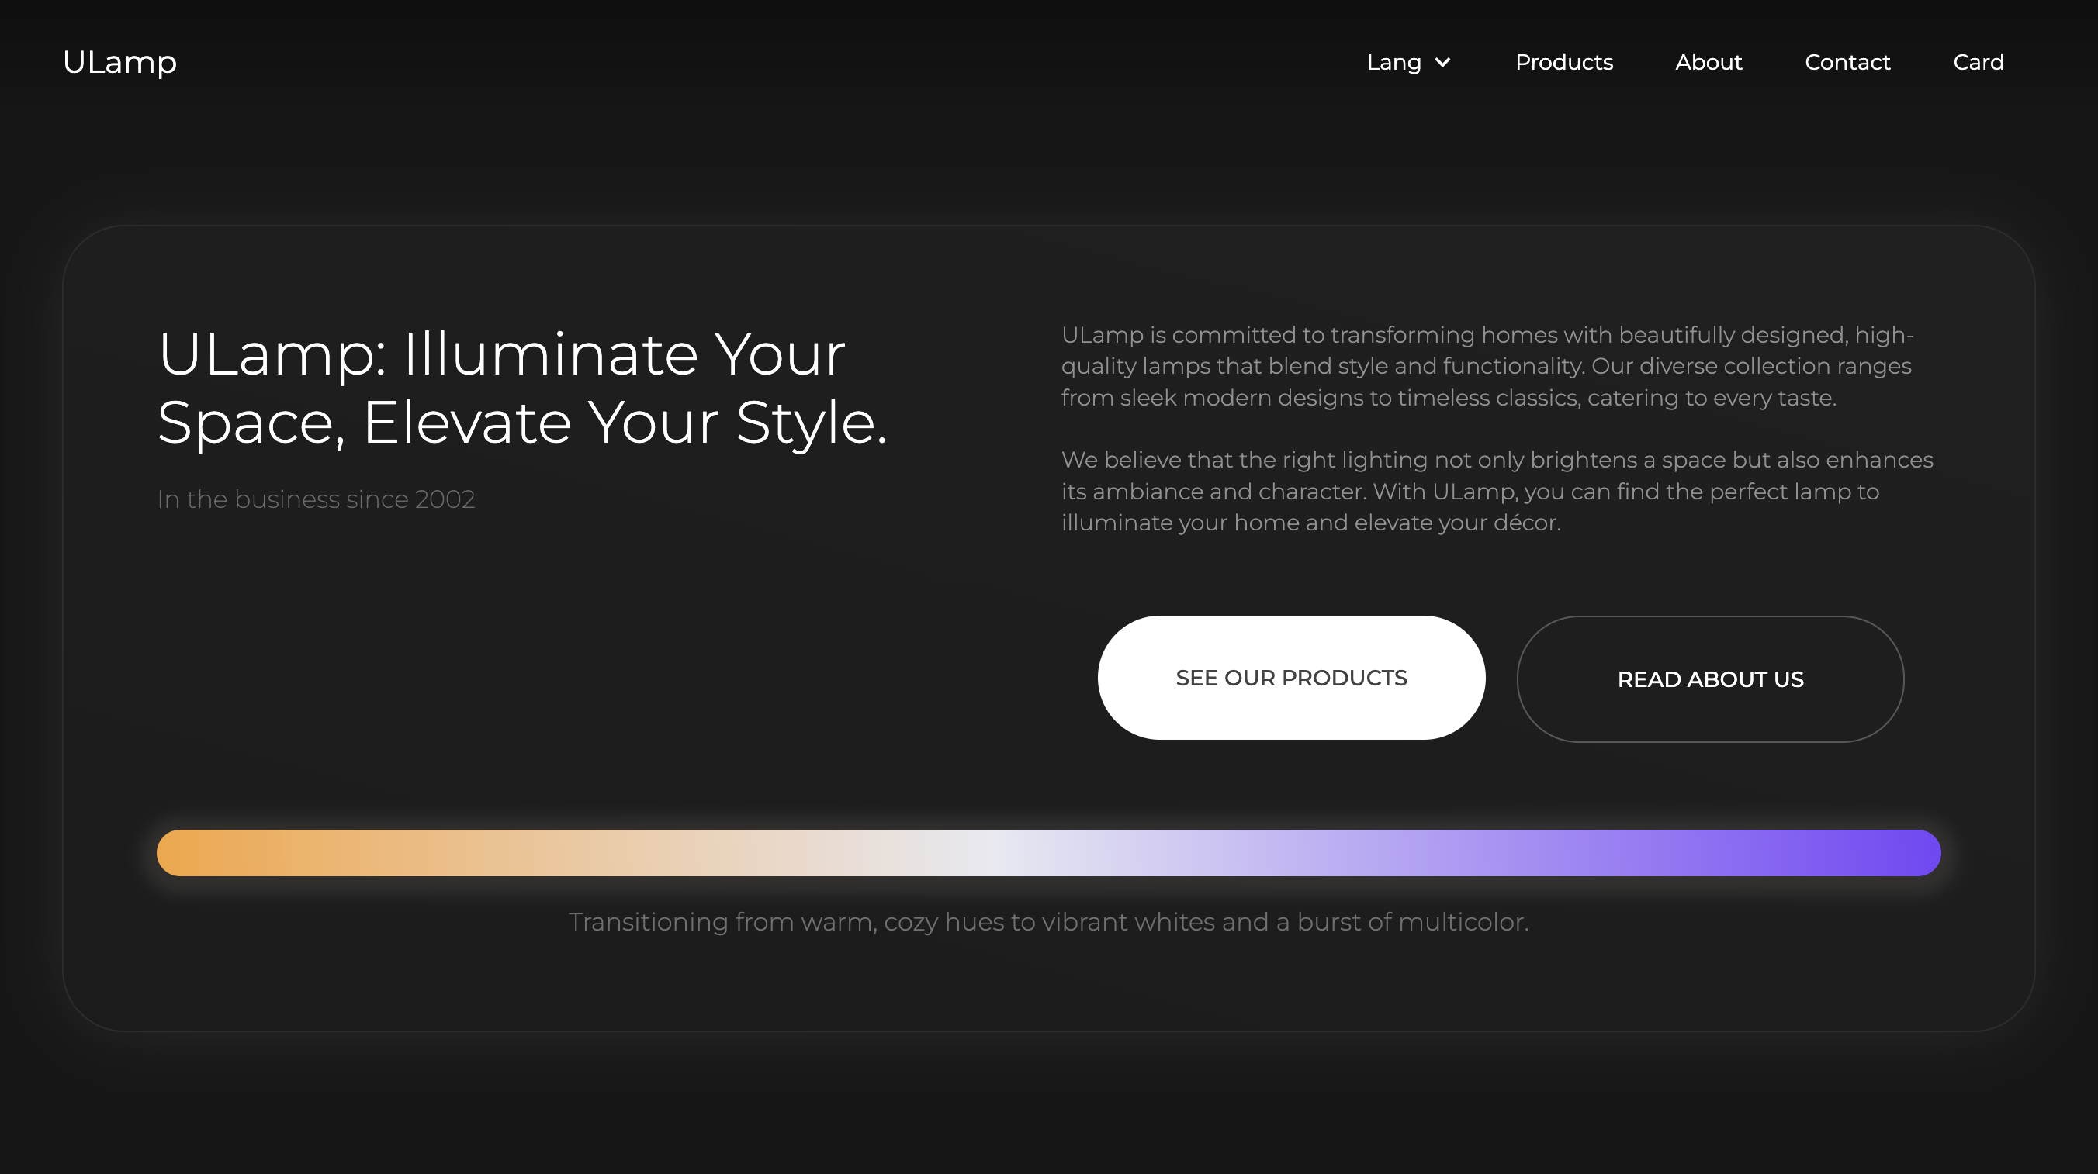This screenshot has width=2098, height=1174.
Task: Select the Contact nav item
Action: [1847, 63]
